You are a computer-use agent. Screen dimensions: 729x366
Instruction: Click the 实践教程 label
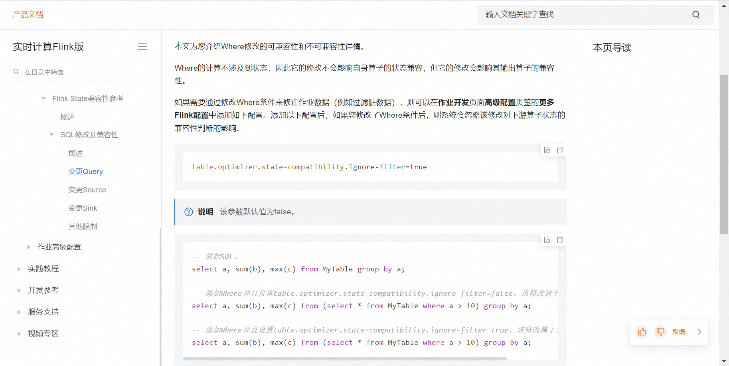pyautogui.click(x=43, y=269)
